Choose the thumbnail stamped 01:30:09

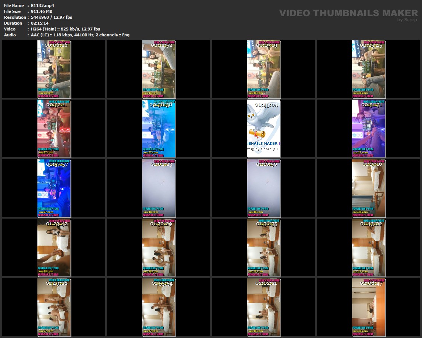[159, 248]
